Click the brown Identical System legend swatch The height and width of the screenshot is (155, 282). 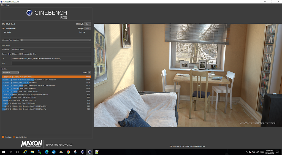(x=14, y=137)
